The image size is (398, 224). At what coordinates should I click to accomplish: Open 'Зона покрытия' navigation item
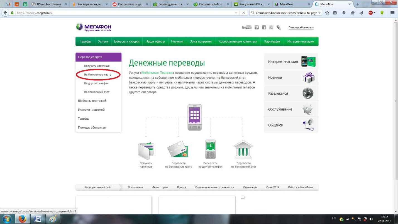[x=201, y=41]
